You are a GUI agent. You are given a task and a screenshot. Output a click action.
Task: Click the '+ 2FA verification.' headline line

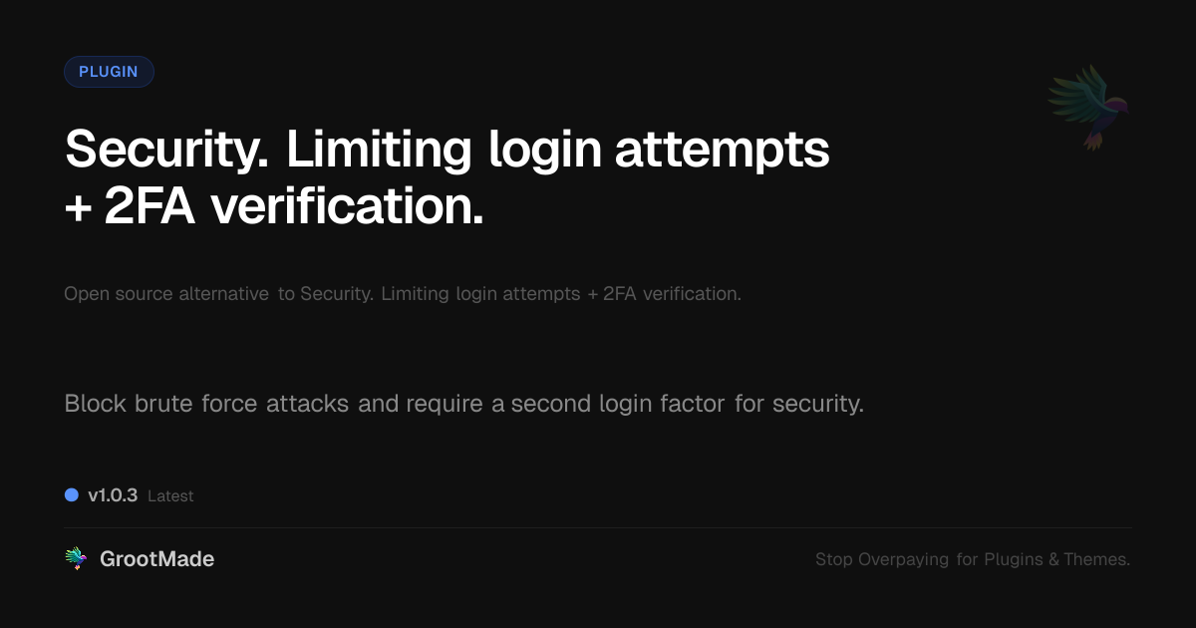274,206
